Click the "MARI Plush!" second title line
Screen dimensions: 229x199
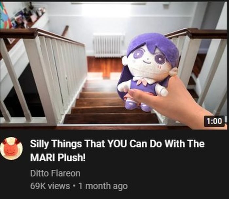(58, 157)
